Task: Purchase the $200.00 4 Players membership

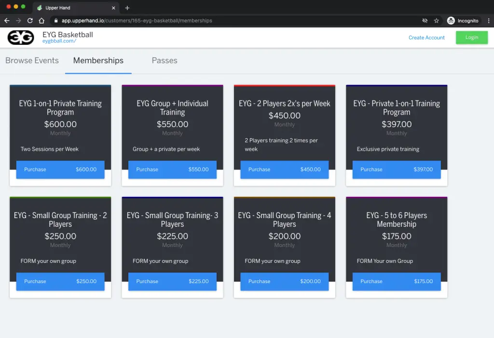Action: [x=285, y=281]
